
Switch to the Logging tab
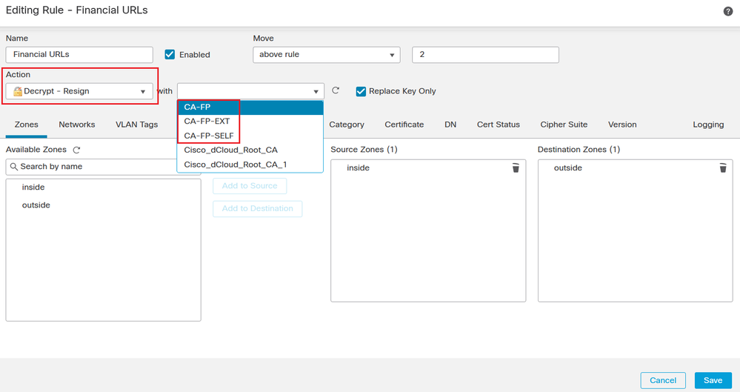pos(708,124)
